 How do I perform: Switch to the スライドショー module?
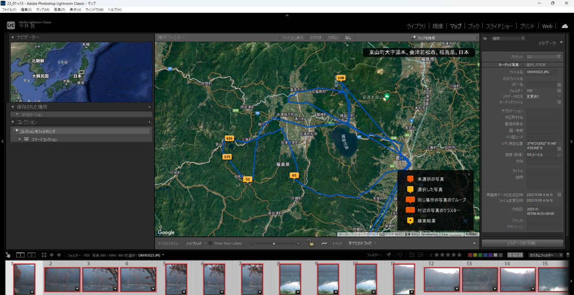tap(499, 26)
